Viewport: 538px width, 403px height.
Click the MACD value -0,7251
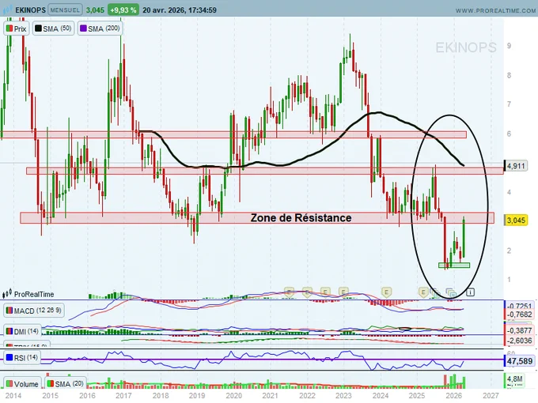(x=520, y=306)
